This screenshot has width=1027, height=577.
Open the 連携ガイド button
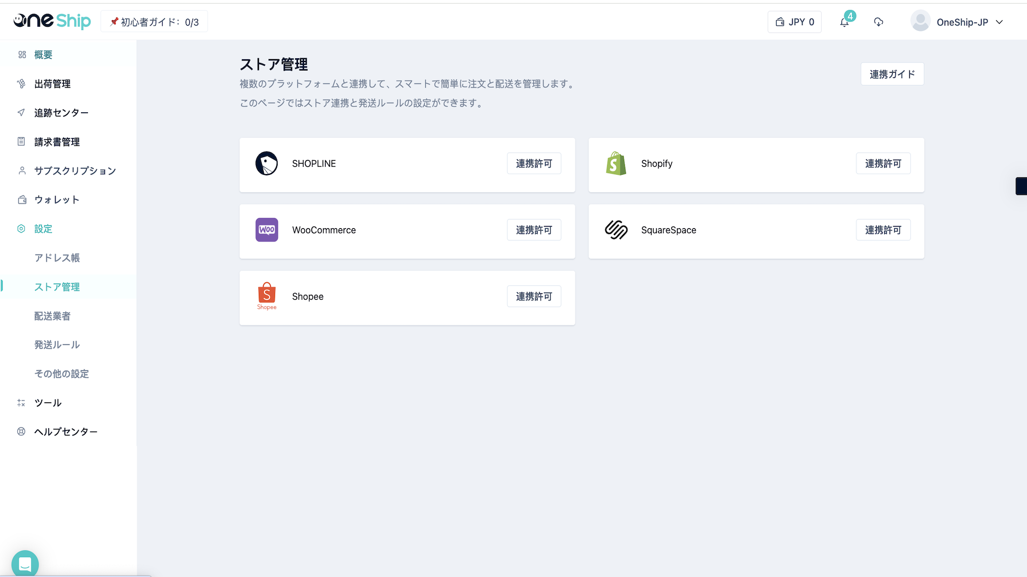click(x=892, y=74)
